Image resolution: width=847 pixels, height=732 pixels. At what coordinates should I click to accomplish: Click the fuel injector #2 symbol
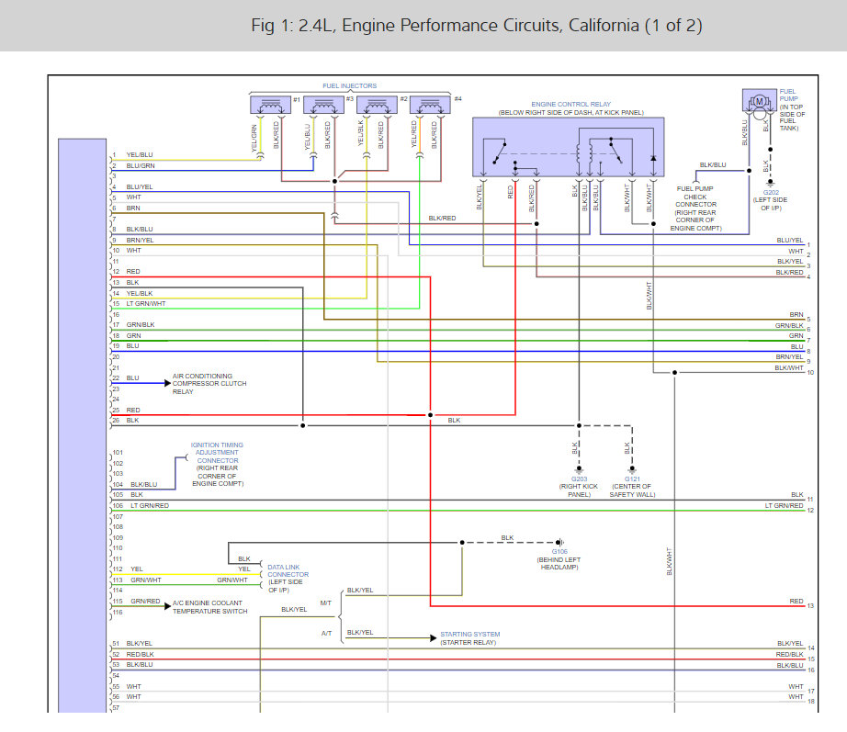point(376,105)
